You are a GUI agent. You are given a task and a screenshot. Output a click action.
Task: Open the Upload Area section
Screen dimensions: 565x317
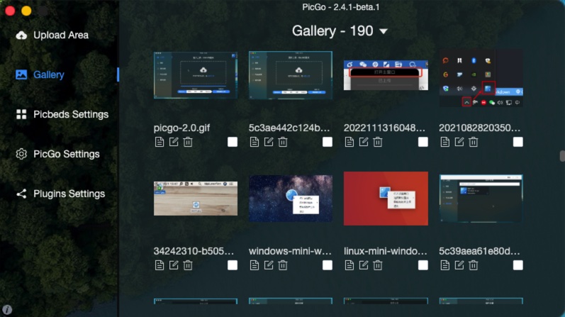tap(52, 35)
